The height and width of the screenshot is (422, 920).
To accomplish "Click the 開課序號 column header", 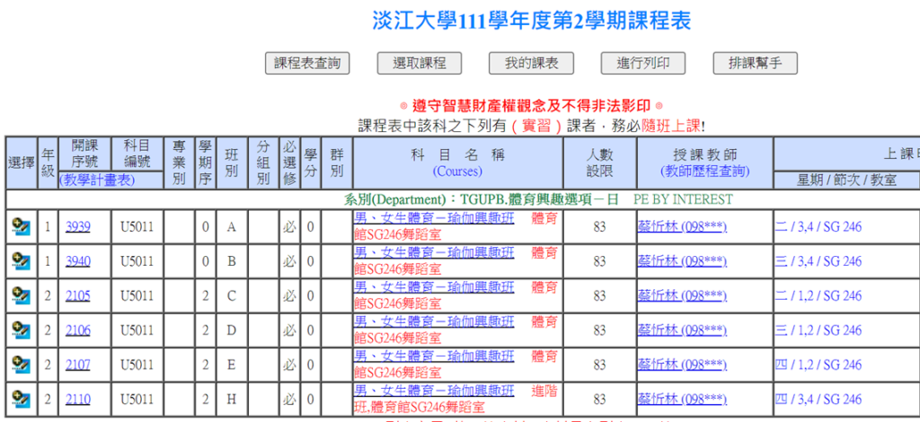I will 84,154.
